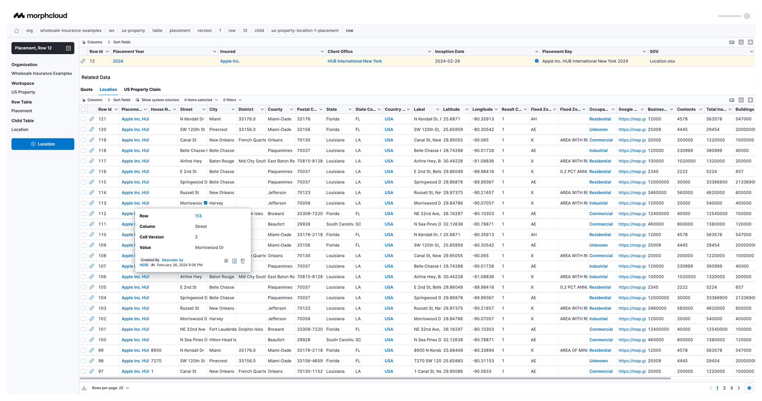
Task: Toggle the blue checkbox beside Inception Date 2024-02-29
Action: tap(537, 61)
